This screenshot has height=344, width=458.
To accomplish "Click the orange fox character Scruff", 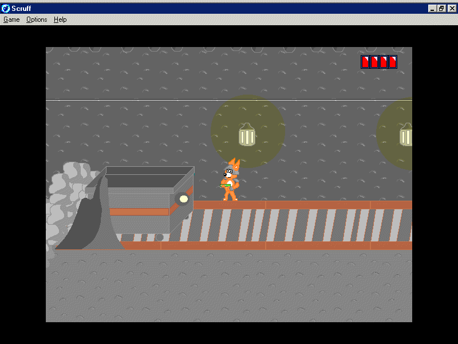I will (x=231, y=181).
